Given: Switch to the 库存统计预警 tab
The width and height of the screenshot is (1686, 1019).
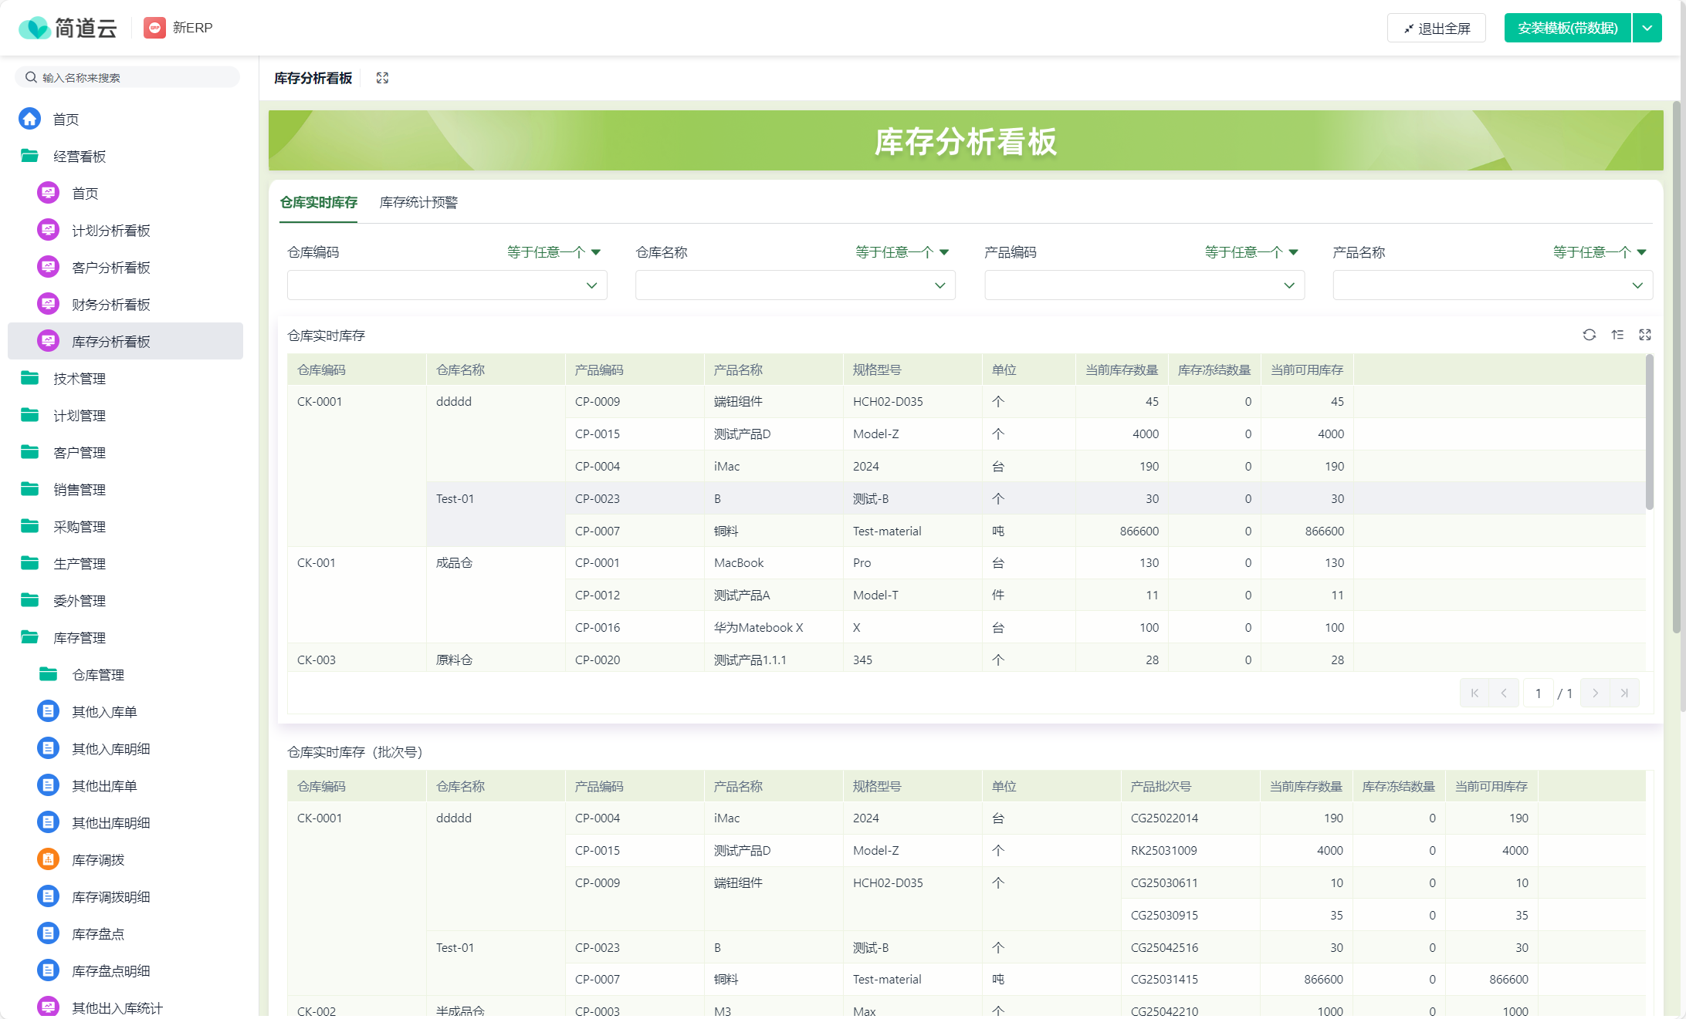Looking at the screenshot, I should [x=418, y=202].
